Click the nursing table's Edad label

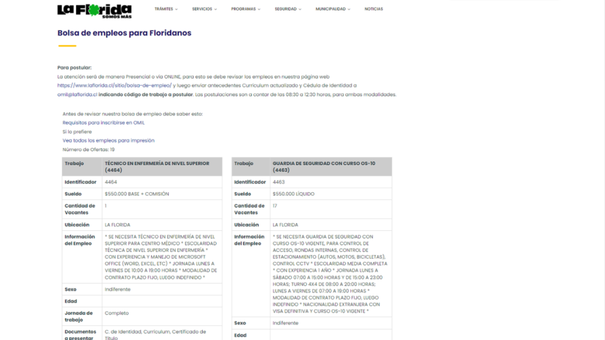(71, 301)
